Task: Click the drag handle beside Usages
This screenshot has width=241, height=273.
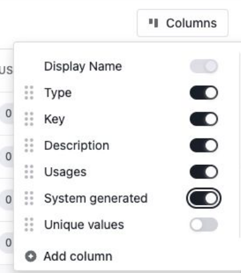Action: point(29,172)
